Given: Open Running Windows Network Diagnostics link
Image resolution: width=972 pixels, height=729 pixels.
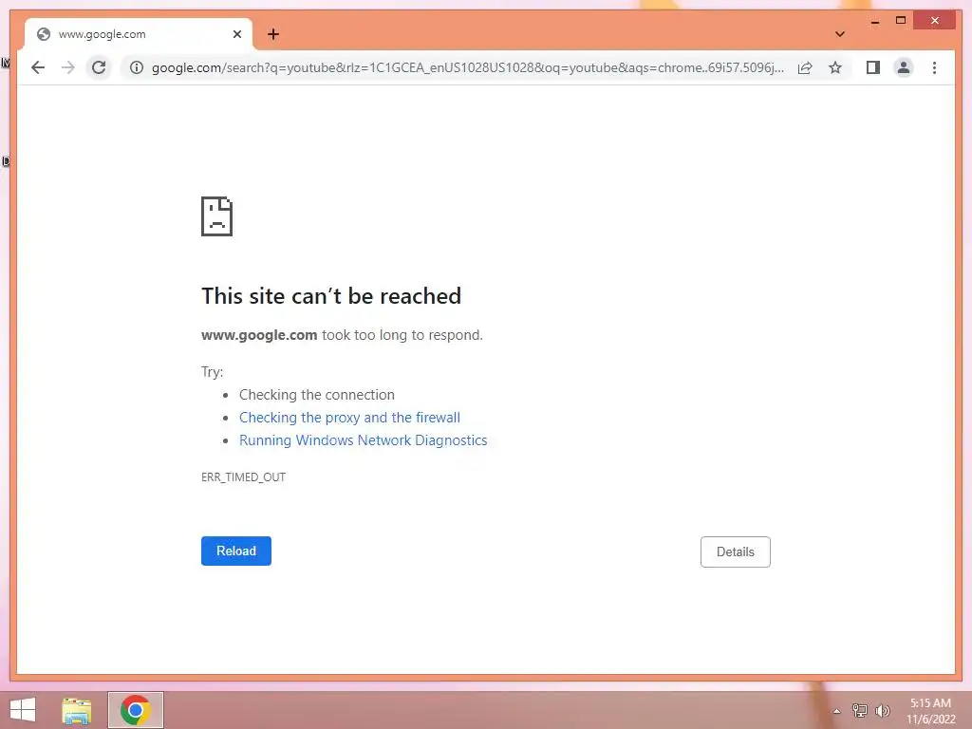Looking at the screenshot, I should coord(364,440).
